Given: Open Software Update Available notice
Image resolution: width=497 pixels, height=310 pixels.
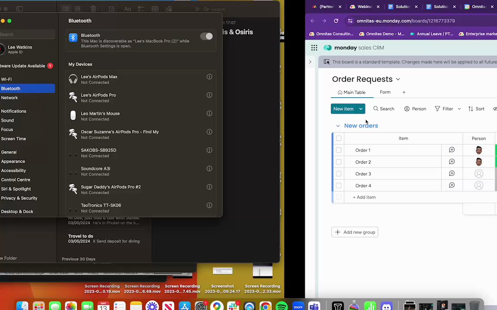Looking at the screenshot, I should click(x=27, y=66).
